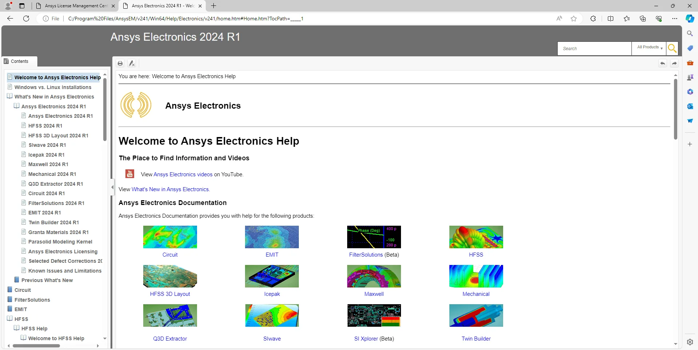
Task: Go back in the browser
Action: pos(10,19)
